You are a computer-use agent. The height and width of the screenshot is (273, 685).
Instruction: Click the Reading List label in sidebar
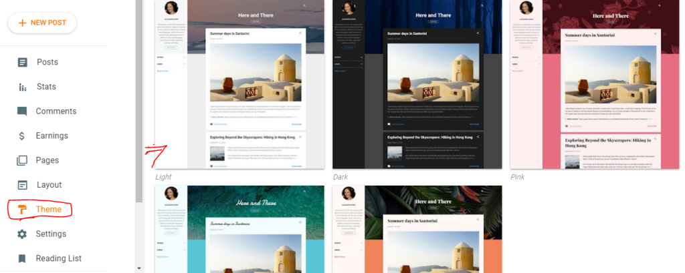(x=59, y=258)
